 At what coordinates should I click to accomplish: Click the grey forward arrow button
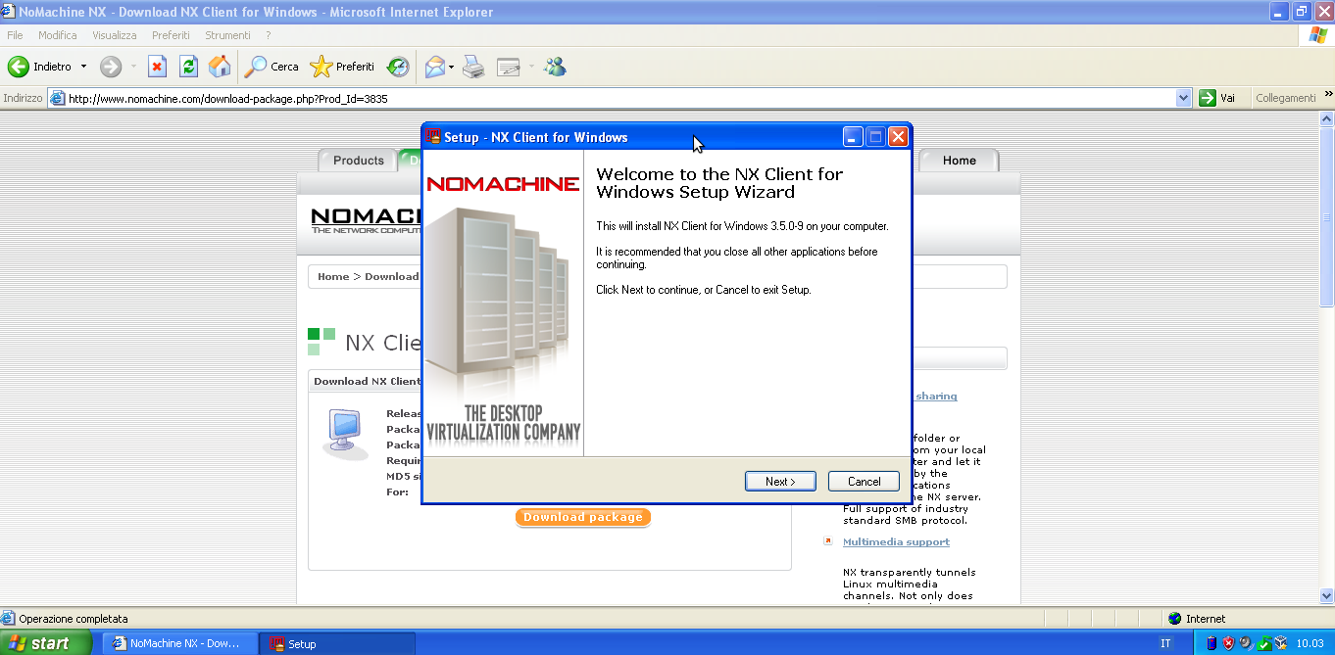coord(111,67)
